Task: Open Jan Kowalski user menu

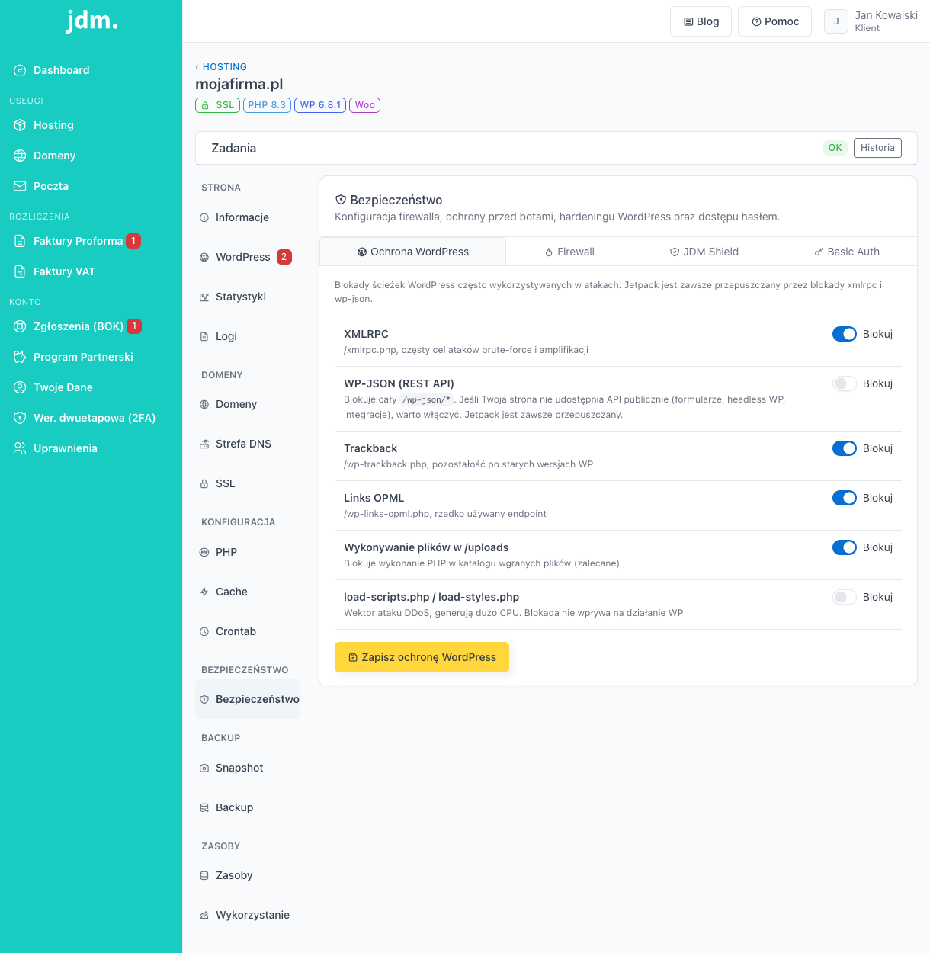Action: click(871, 21)
